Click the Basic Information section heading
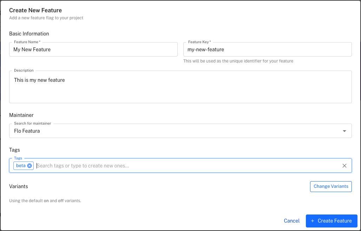This screenshot has height=231, width=361. click(29, 34)
